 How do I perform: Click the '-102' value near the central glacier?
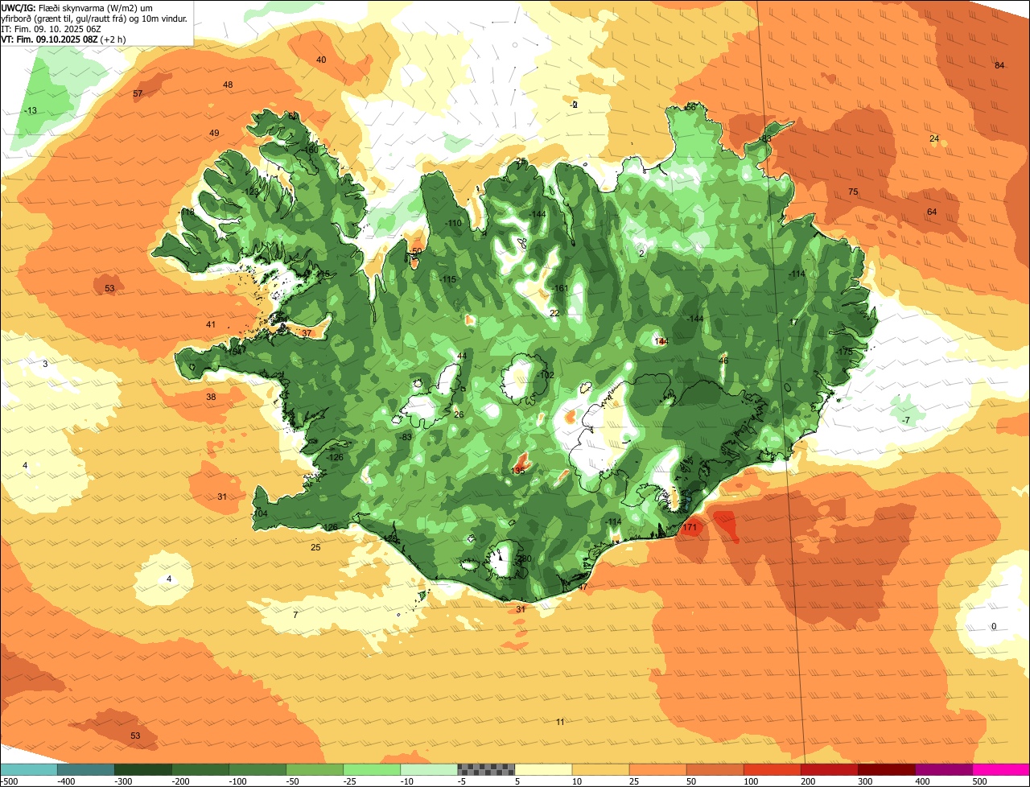[546, 376]
